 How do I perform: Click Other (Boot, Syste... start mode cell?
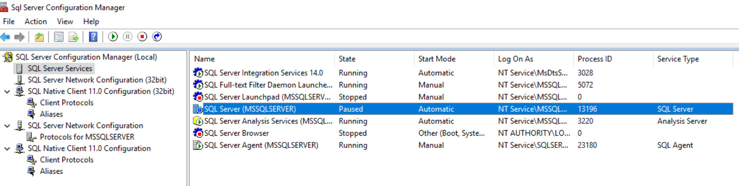(451, 133)
